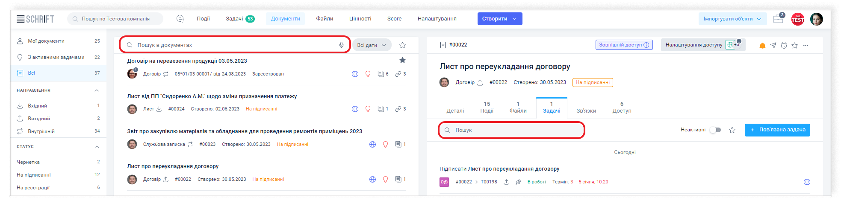841x209 pixels.
Task: Click the paper plane send icon
Action: (x=773, y=46)
